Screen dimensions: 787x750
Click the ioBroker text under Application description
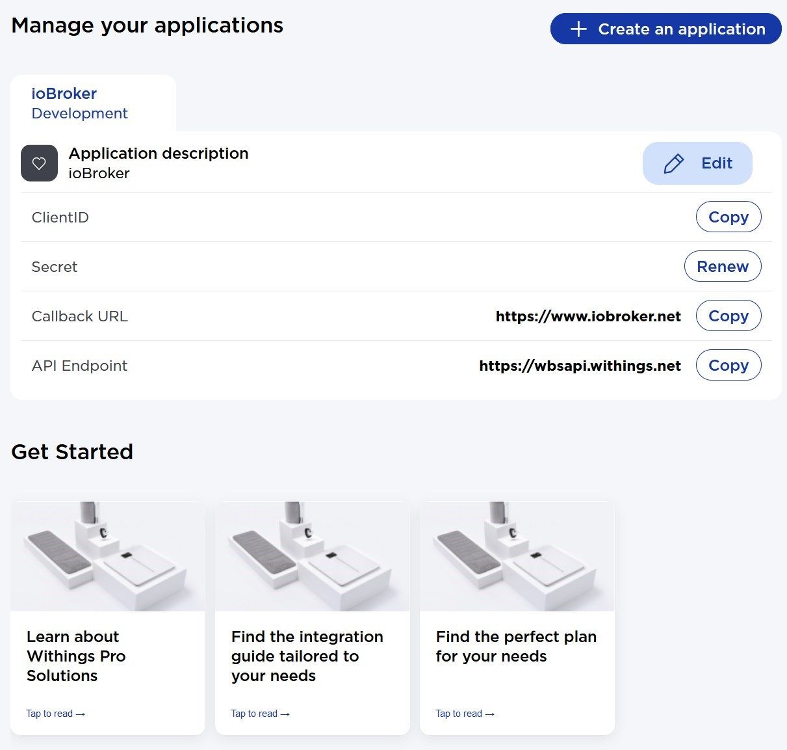[x=99, y=173]
